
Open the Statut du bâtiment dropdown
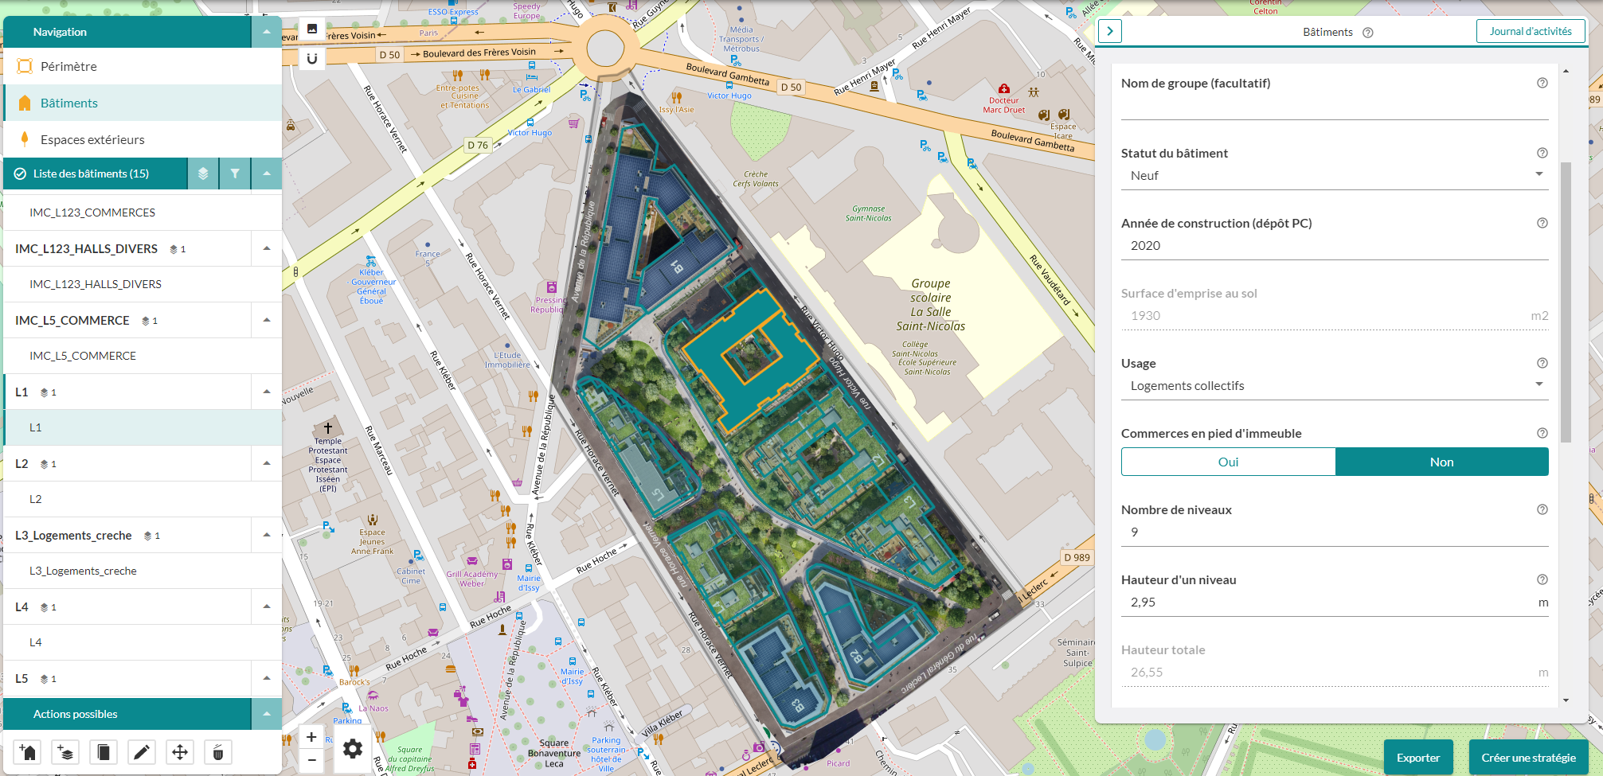pos(1334,176)
